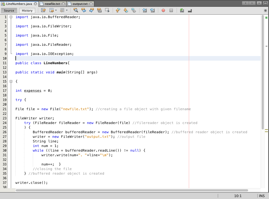
Task: Click the '//closing the file' comment
Action: tap(52, 169)
